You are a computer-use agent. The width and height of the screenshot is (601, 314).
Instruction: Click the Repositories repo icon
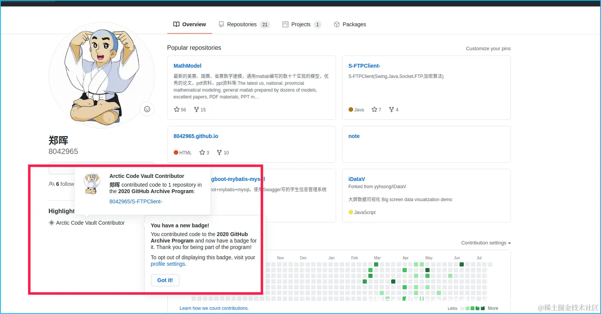click(x=221, y=24)
